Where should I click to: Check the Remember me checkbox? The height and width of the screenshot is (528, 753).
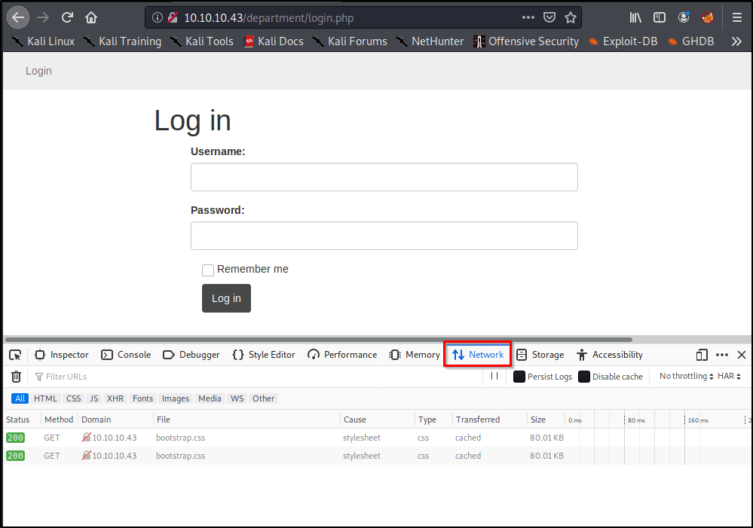tap(208, 270)
